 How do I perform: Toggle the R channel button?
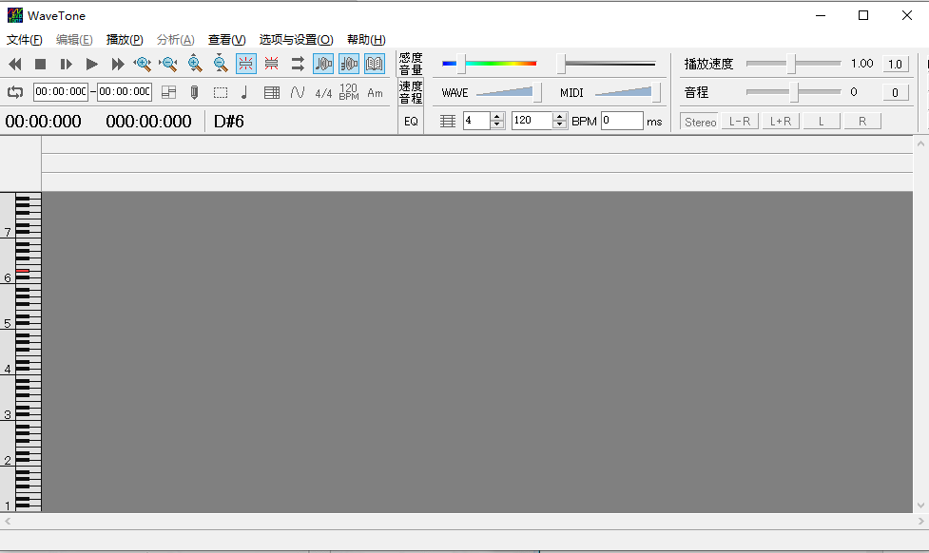(x=861, y=120)
